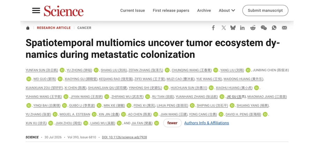
Task: Share article on Bluesky
Action: click(233, 28)
